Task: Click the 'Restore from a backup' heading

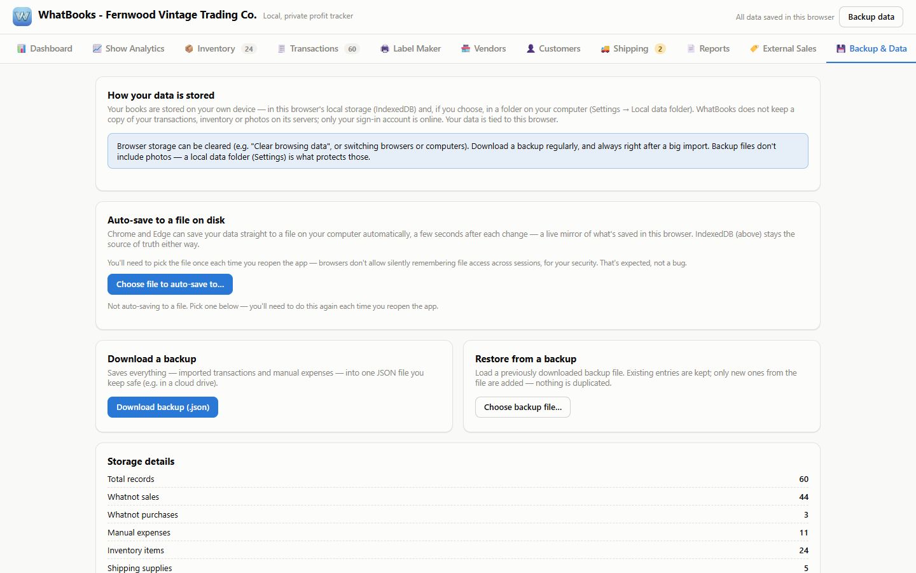Action: point(525,358)
